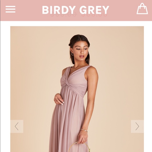Expand the site menu via three-line icon

click(10, 9)
